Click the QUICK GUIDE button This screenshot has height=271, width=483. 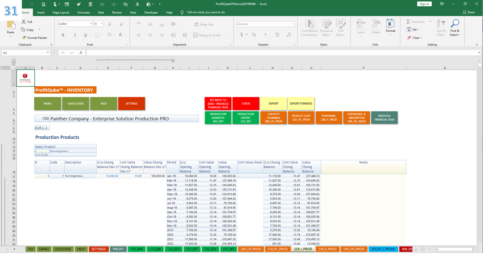pyautogui.click(x=75, y=104)
